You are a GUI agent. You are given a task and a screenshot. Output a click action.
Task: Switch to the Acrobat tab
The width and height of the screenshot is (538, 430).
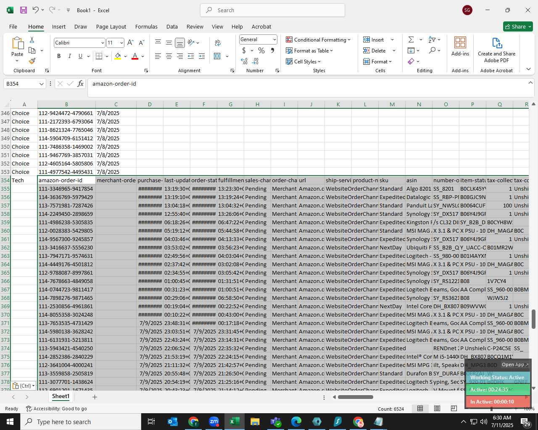point(261,26)
